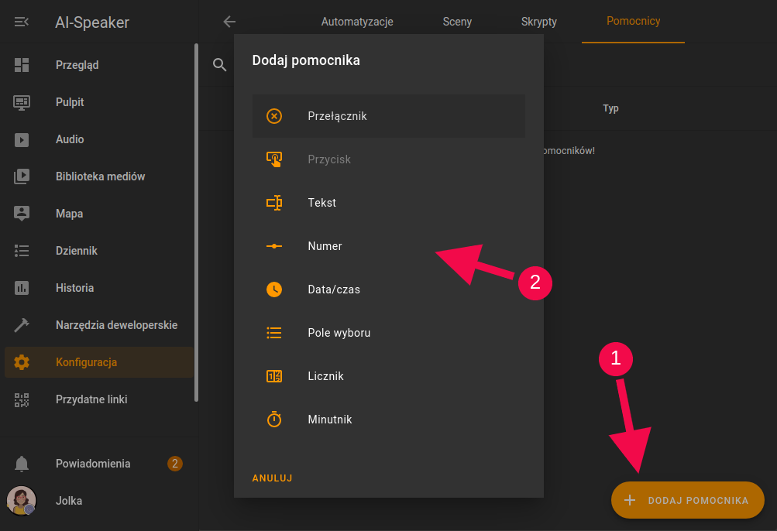Screen dimensions: 777x531
Task: Pick the Numer slider helper option
Action: point(389,246)
